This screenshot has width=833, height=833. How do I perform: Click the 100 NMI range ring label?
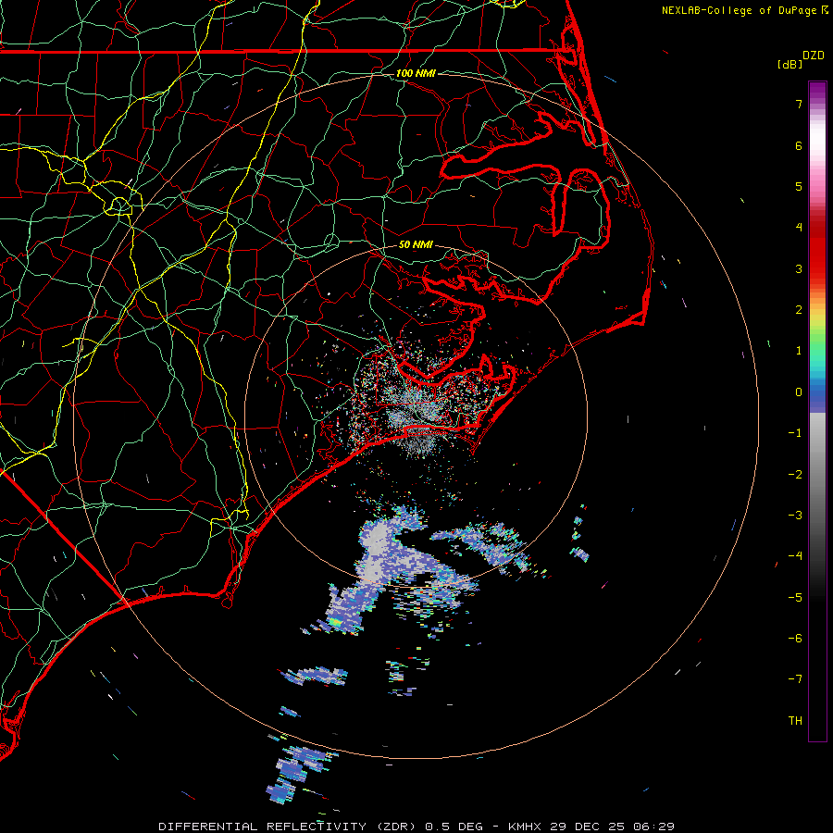[416, 73]
